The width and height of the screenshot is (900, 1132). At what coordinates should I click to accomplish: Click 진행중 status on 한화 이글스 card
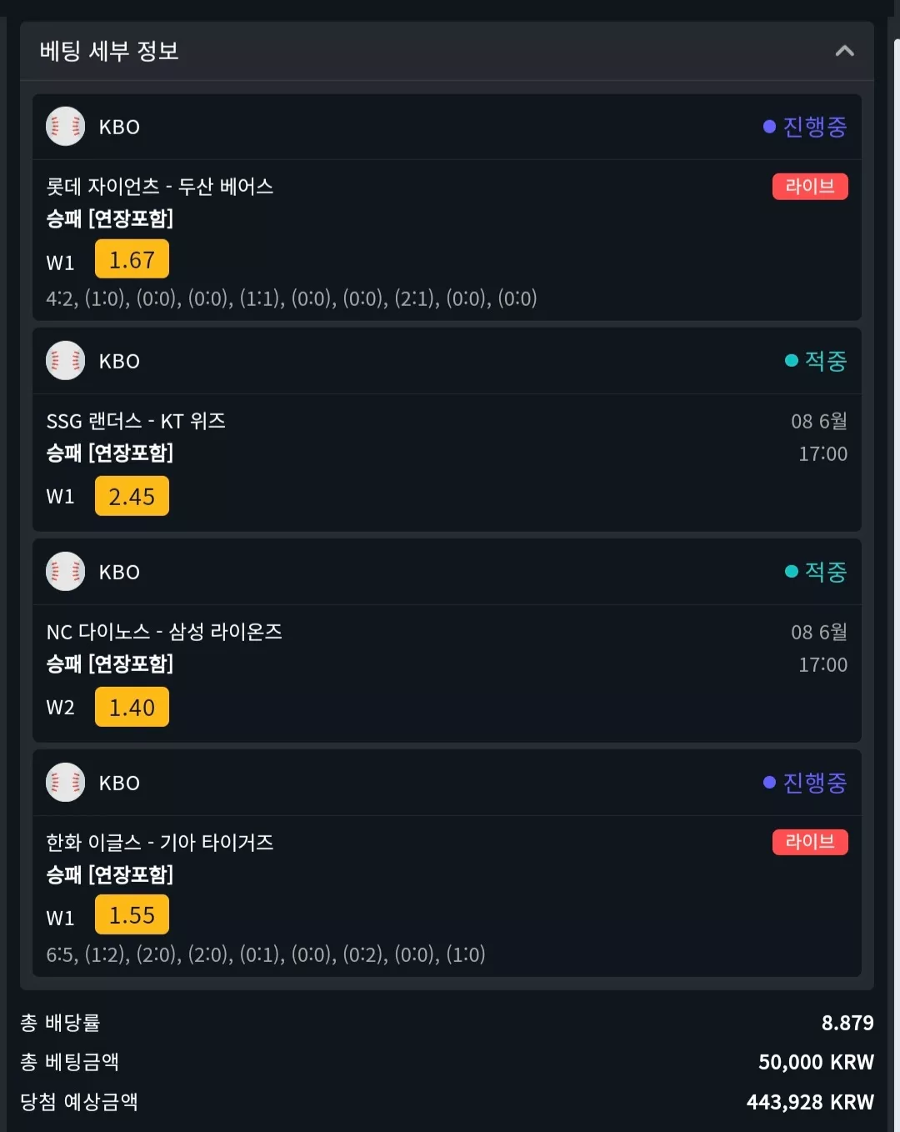coord(805,783)
